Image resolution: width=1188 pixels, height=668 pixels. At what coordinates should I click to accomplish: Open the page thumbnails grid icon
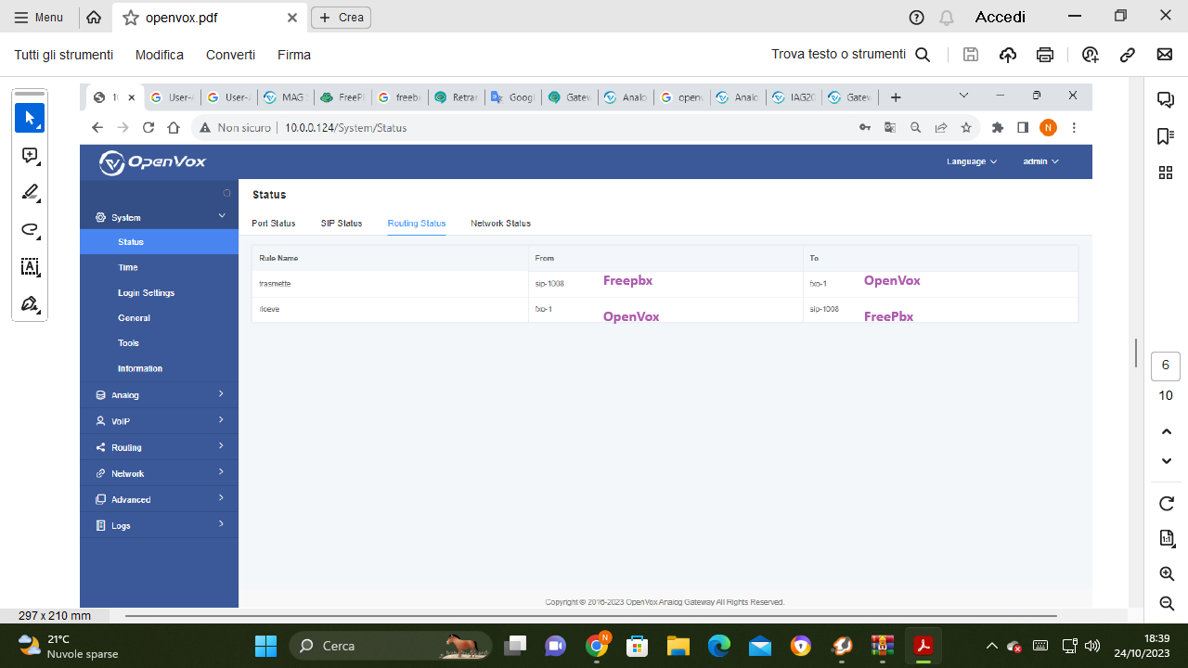point(1166,173)
